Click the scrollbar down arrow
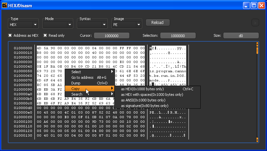 [x=257, y=140]
